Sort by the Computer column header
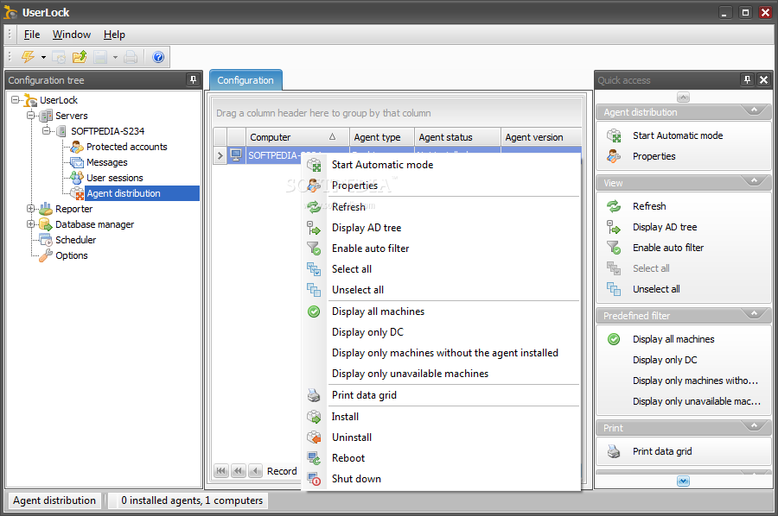The width and height of the screenshot is (778, 516). point(297,136)
